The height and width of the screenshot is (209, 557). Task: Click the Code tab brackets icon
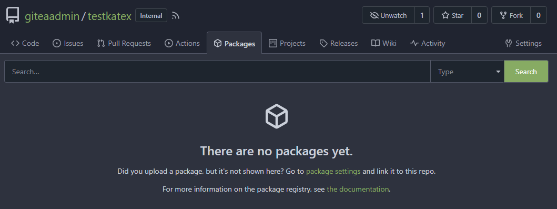[15, 43]
